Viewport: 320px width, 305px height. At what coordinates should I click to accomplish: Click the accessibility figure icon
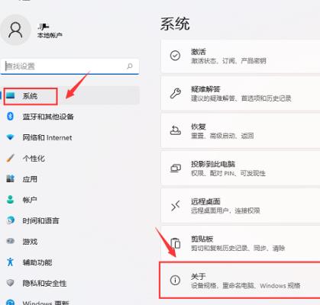click(10, 262)
